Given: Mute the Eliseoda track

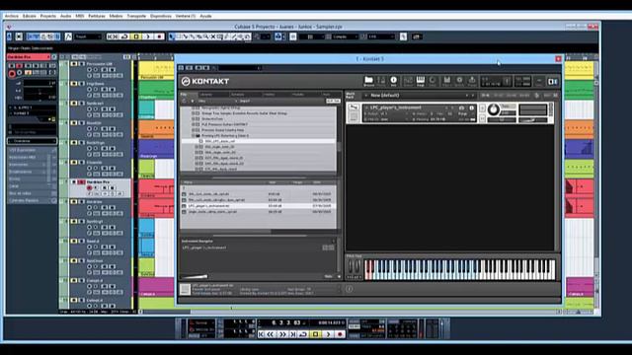Looking at the screenshot, I should [75, 162].
